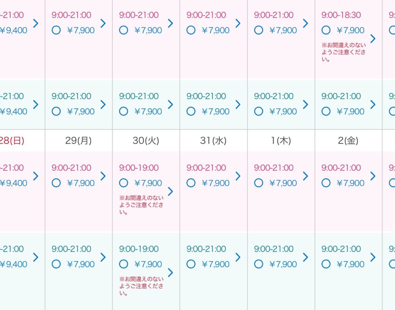Click the ¥9,400 price under pink 28(日)
The image size is (395, 310).
[x=14, y=183]
